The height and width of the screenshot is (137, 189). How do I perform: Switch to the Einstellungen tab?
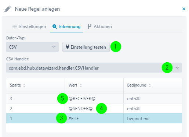pos(29,27)
